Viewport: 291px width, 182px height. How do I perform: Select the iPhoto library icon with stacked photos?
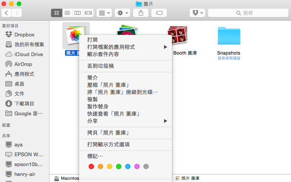pyautogui.click(x=127, y=30)
